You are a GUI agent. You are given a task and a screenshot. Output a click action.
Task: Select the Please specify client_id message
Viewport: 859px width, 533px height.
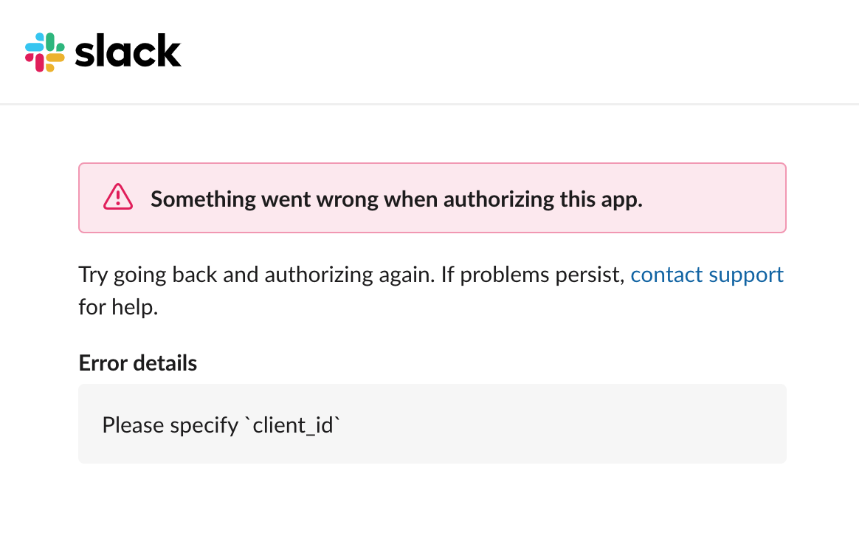(221, 424)
